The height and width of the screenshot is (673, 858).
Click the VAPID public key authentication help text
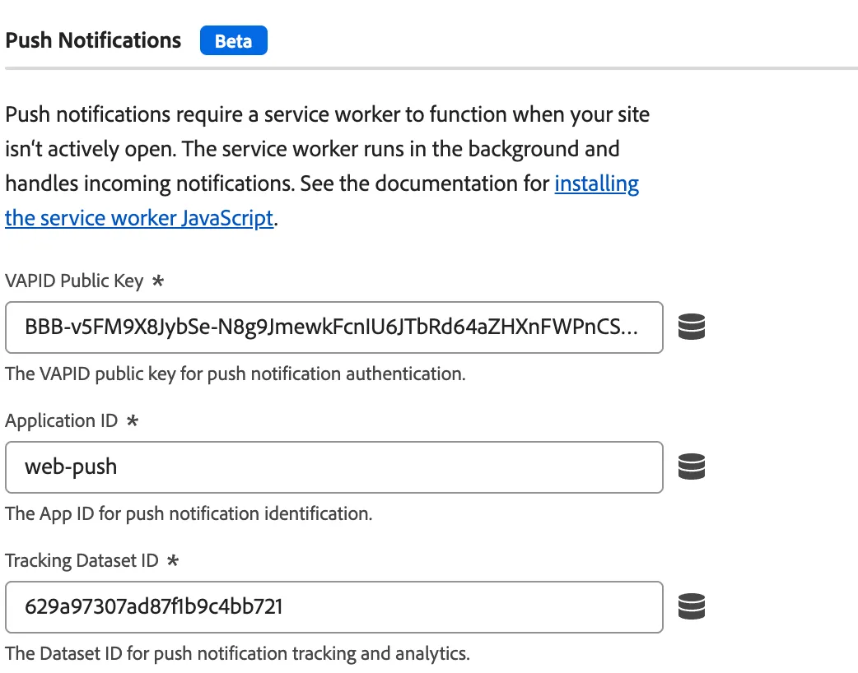(235, 374)
